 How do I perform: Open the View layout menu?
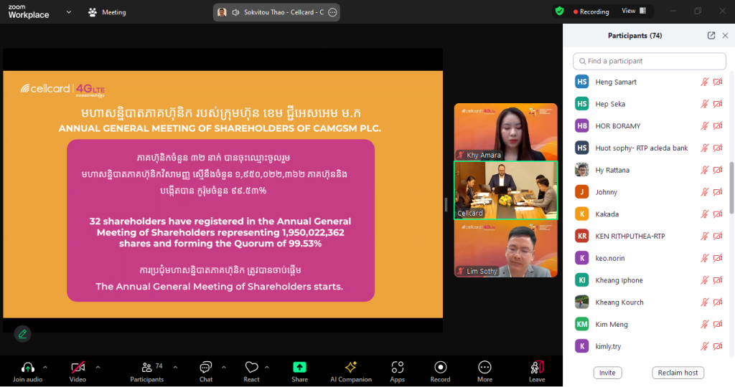[633, 11]
